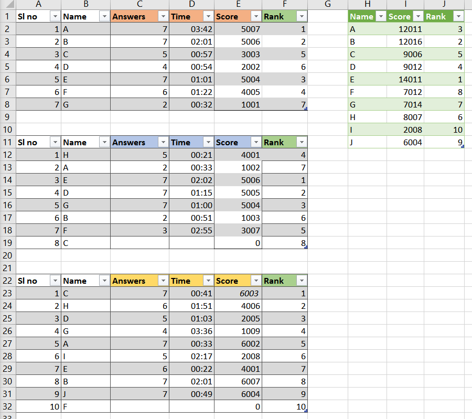
Task: Click summary score cell 12016
Action: click(x=405, y=41)
